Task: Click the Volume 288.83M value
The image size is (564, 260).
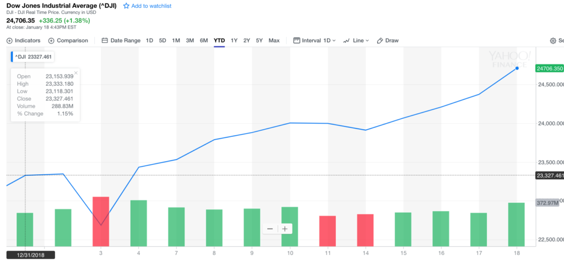Action: 63,106
